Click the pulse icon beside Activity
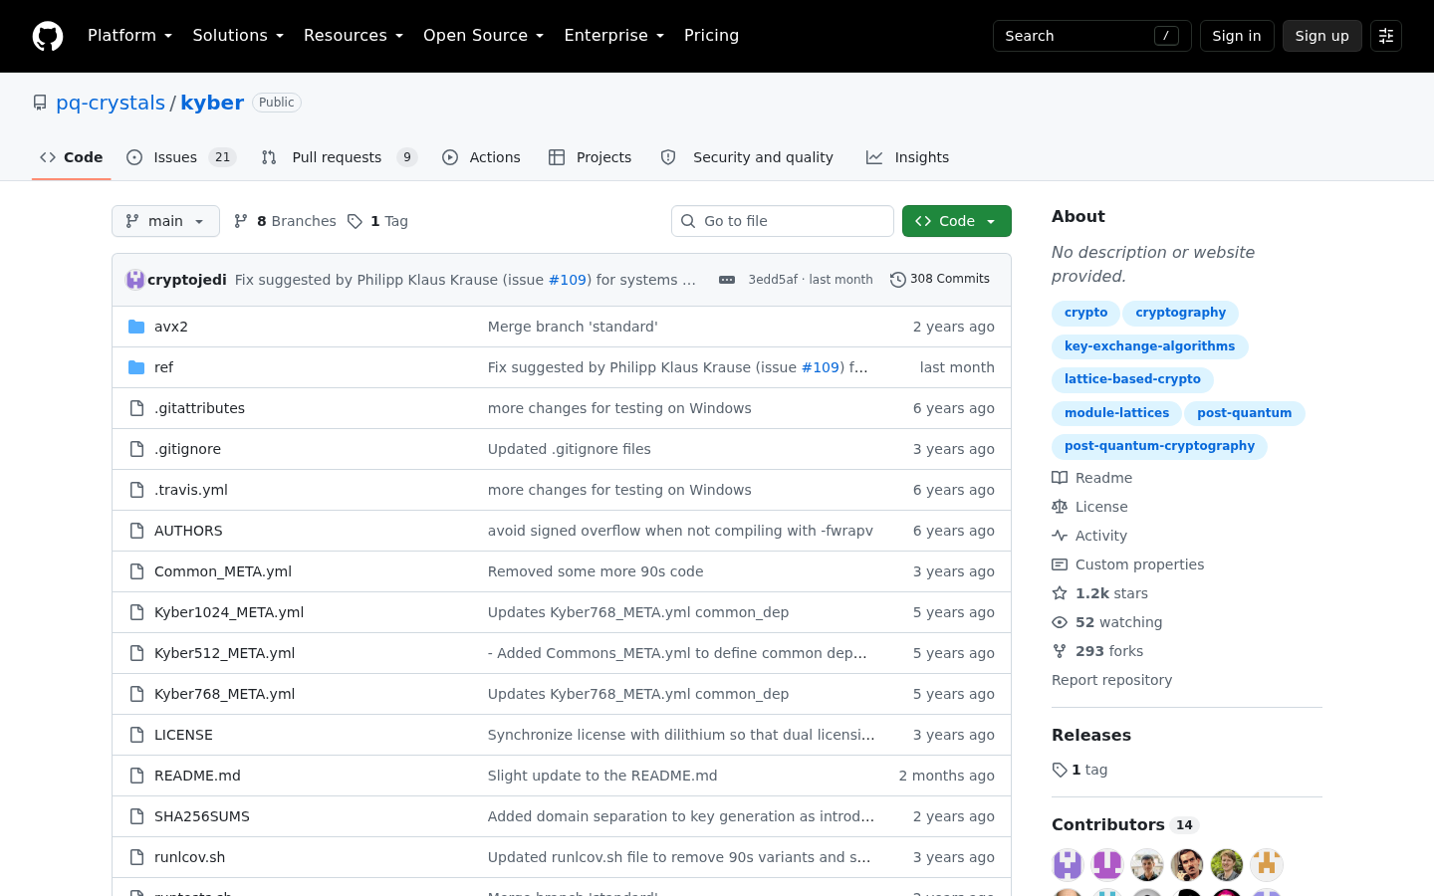 coord(1060,536)
